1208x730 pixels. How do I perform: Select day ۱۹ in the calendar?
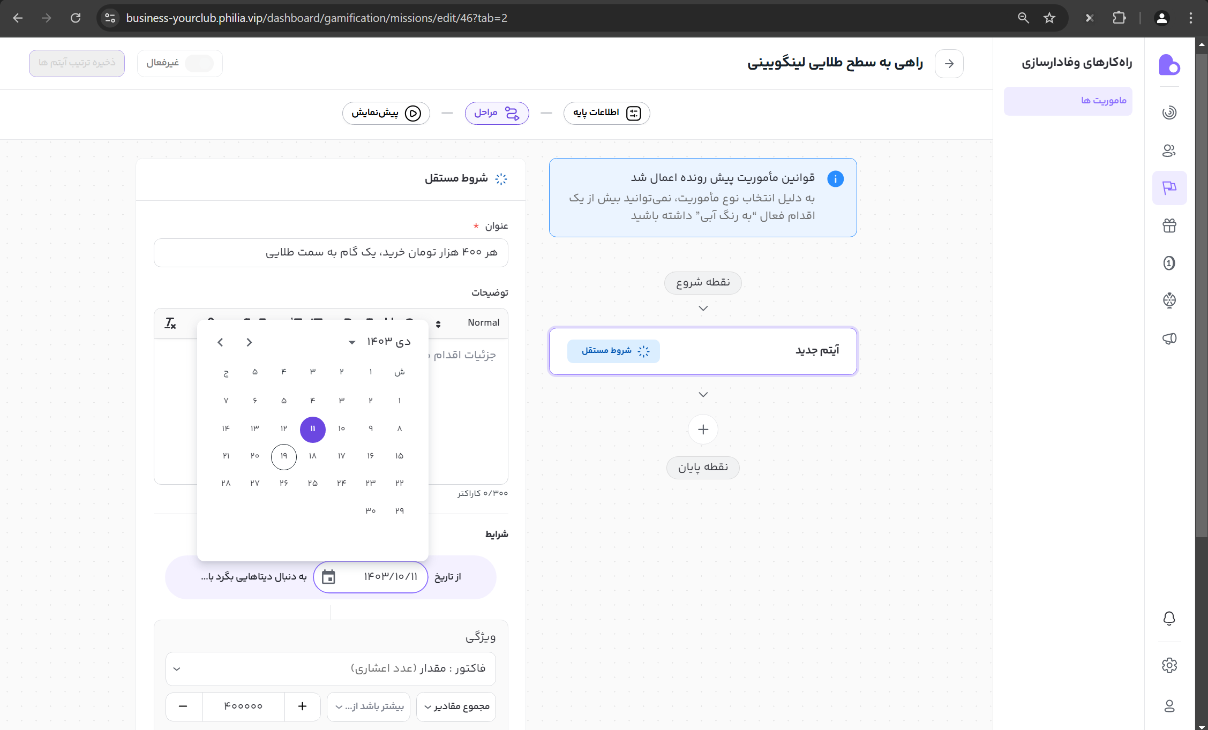pyautogui.click(x=283, y=456)
